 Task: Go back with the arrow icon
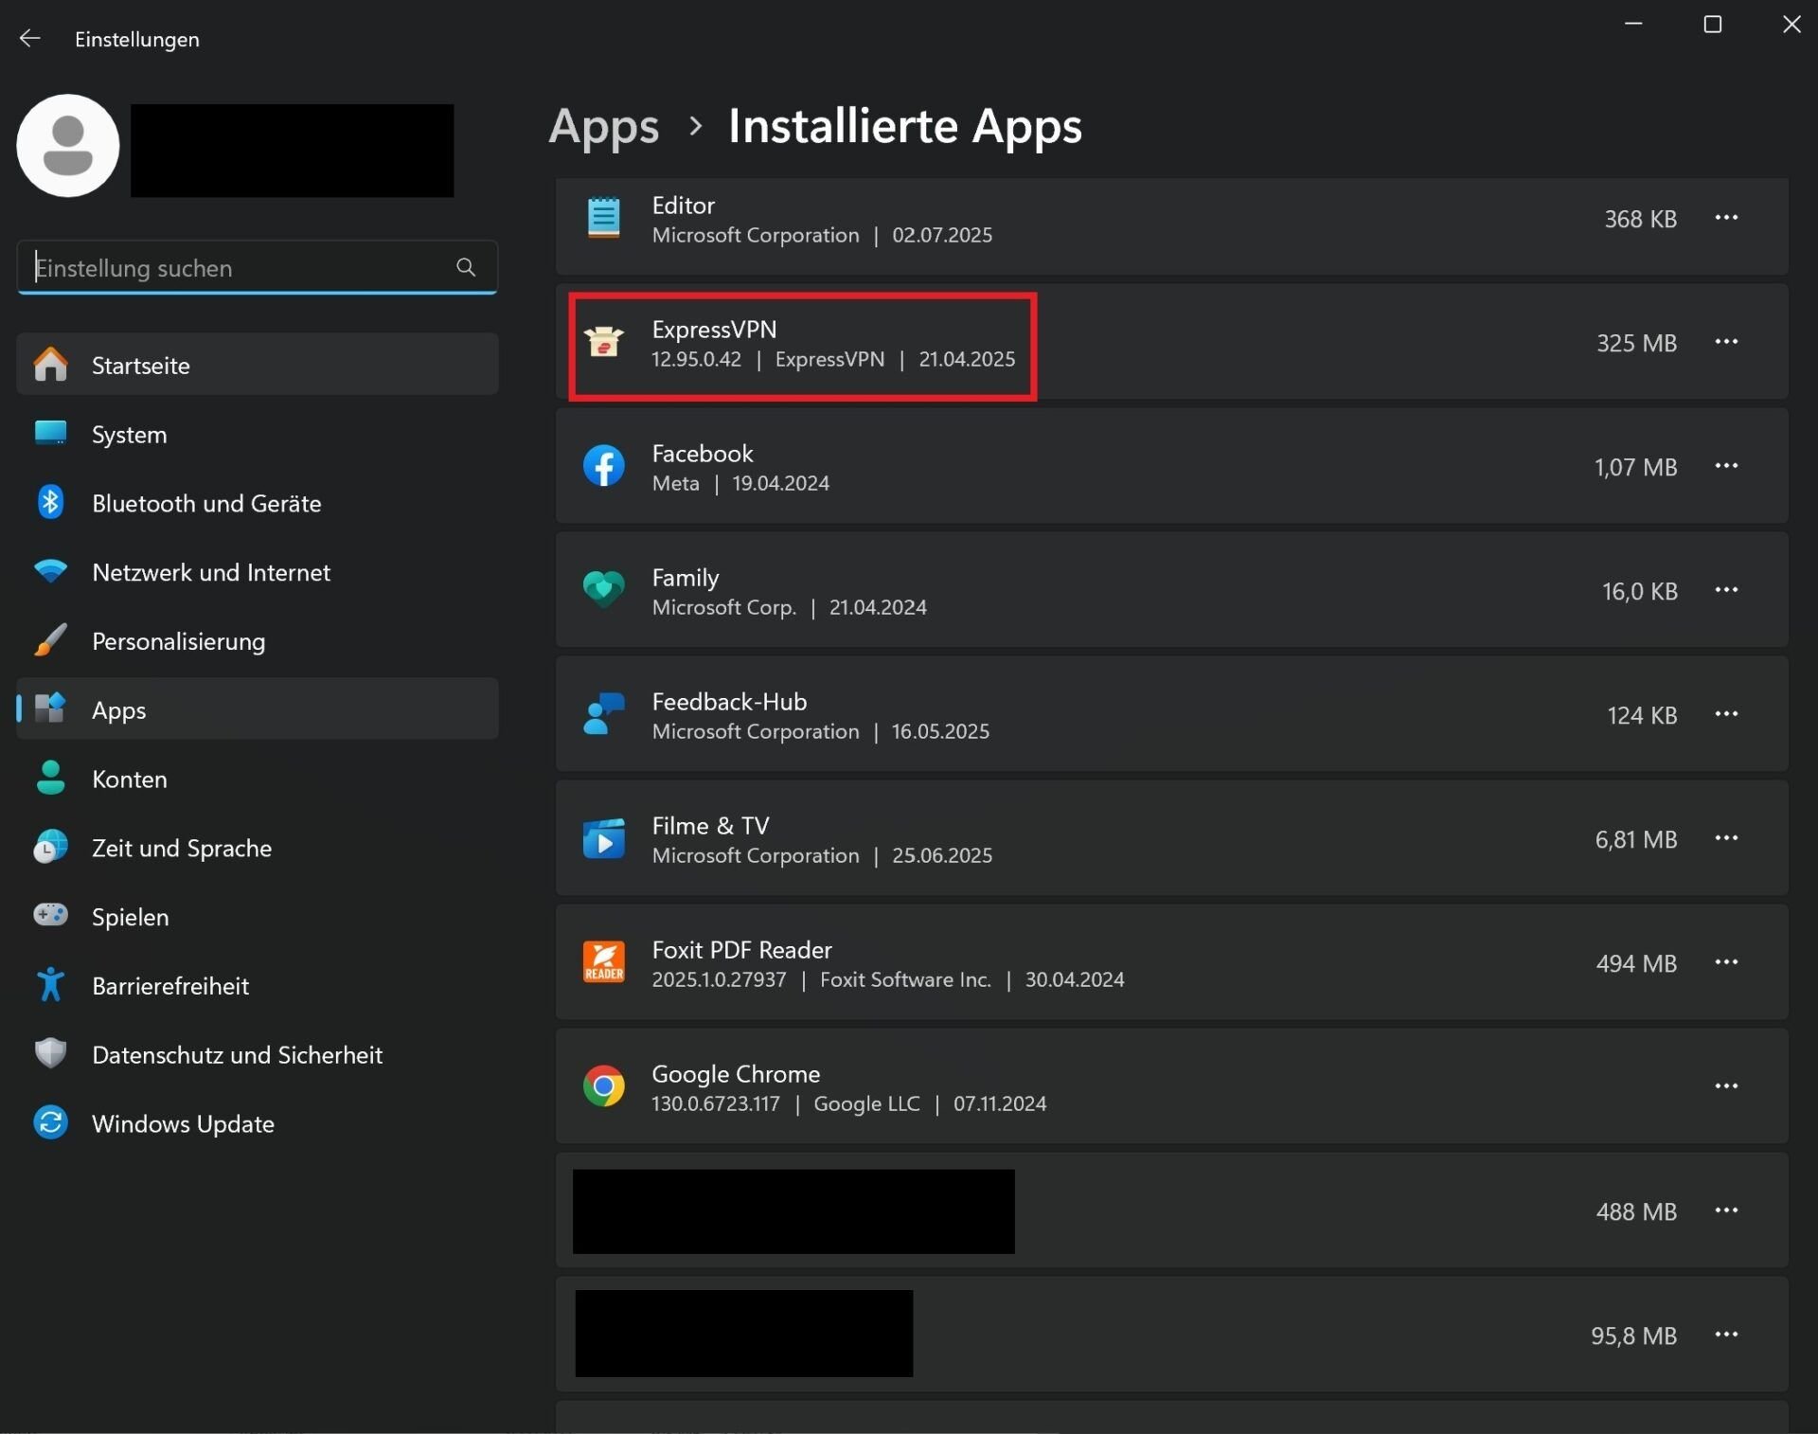[x=30, y=39]
